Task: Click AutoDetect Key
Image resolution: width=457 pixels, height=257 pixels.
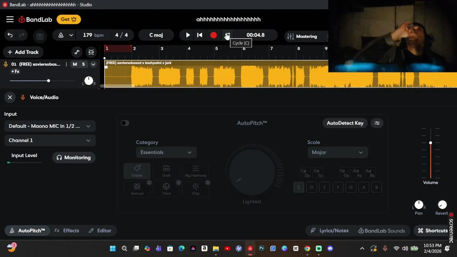Action: (x=345, y=123)
